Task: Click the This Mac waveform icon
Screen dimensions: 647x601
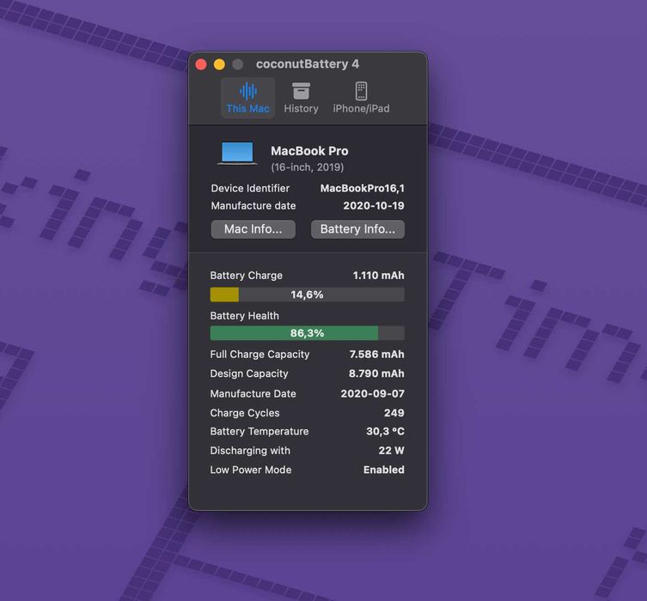Action: coord(248,91)
